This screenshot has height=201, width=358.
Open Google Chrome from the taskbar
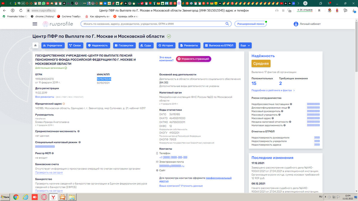click(x=16, y=197)
